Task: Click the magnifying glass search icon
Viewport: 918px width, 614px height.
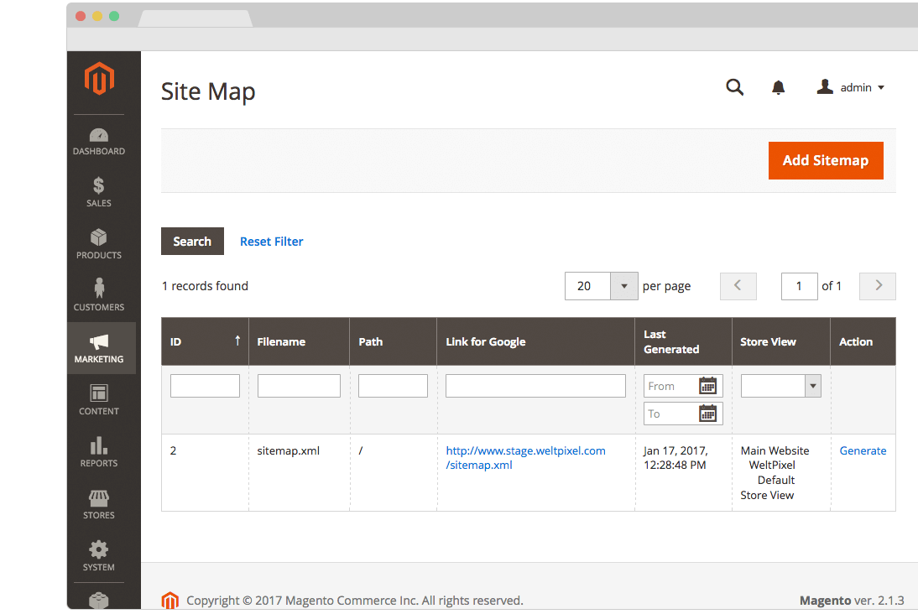Action: pos(734,87)
